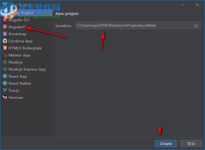Click the Cordova App robot icon

pyautogui.click(x=5, y=41)
